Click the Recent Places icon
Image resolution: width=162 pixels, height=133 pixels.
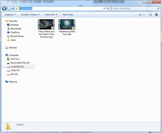pyautogui.click(x=8, y=36)
